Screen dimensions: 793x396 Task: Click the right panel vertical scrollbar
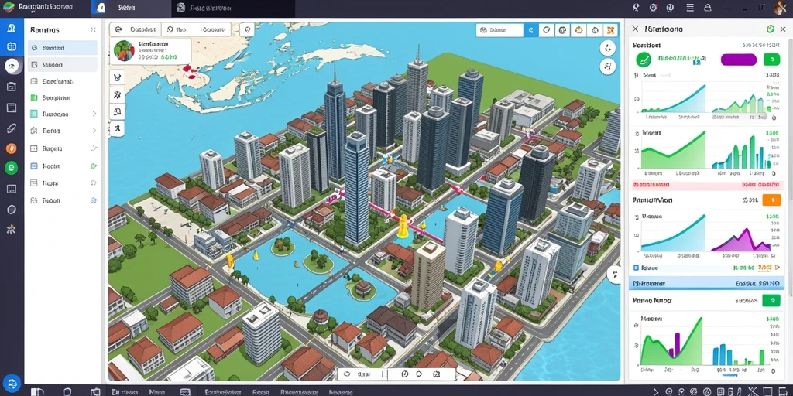click(x=791, y=167)
